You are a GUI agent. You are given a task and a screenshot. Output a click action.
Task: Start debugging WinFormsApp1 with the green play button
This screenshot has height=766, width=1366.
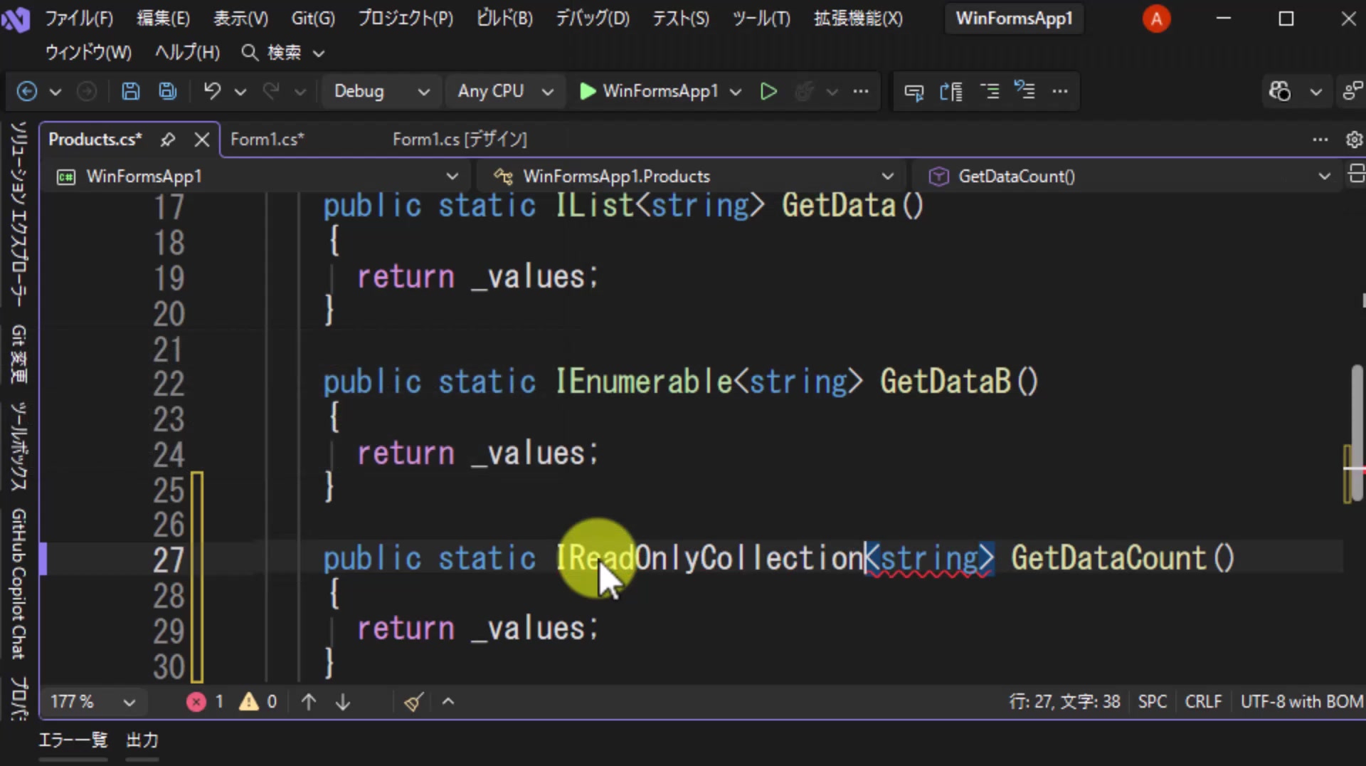point(588,91)
